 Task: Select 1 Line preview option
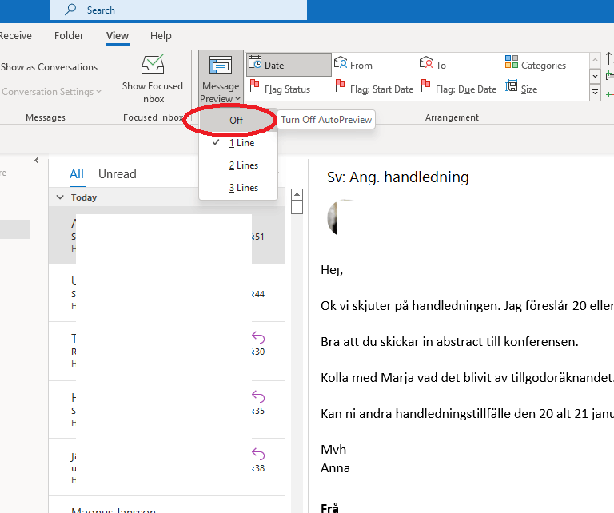tap(238, 143)
